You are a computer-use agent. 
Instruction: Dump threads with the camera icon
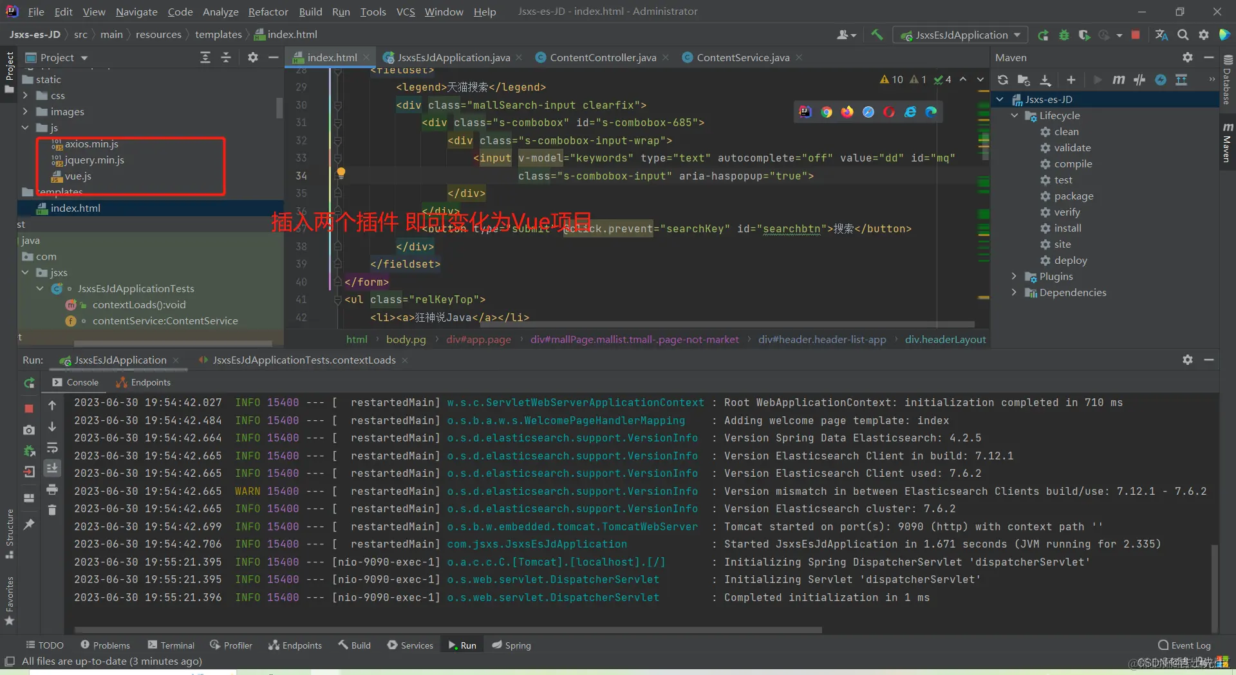click(29, 430)
